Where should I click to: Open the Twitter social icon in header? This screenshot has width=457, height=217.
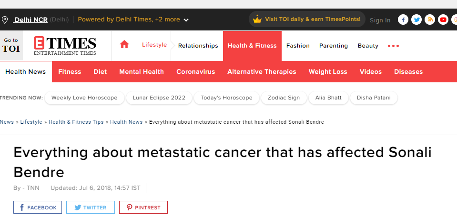click(416, 20)
